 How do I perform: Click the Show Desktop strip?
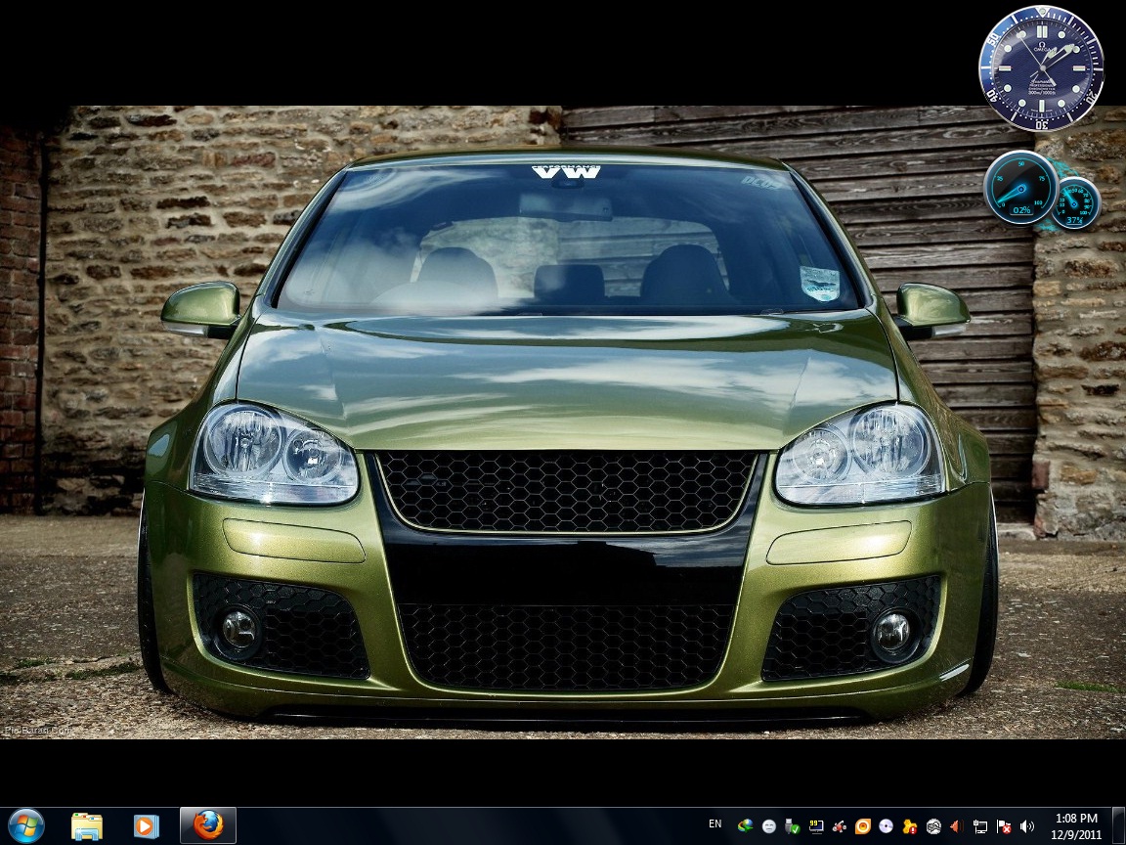point(1119,826)
